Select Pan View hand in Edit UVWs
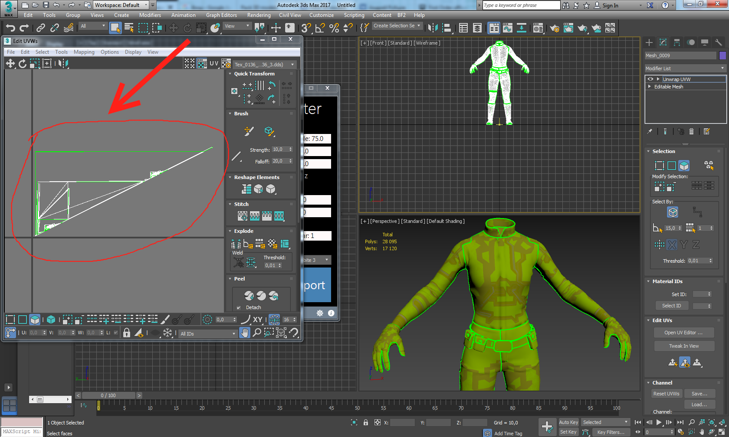This screenshot has width=729, height=437. (x=245, y=333)
